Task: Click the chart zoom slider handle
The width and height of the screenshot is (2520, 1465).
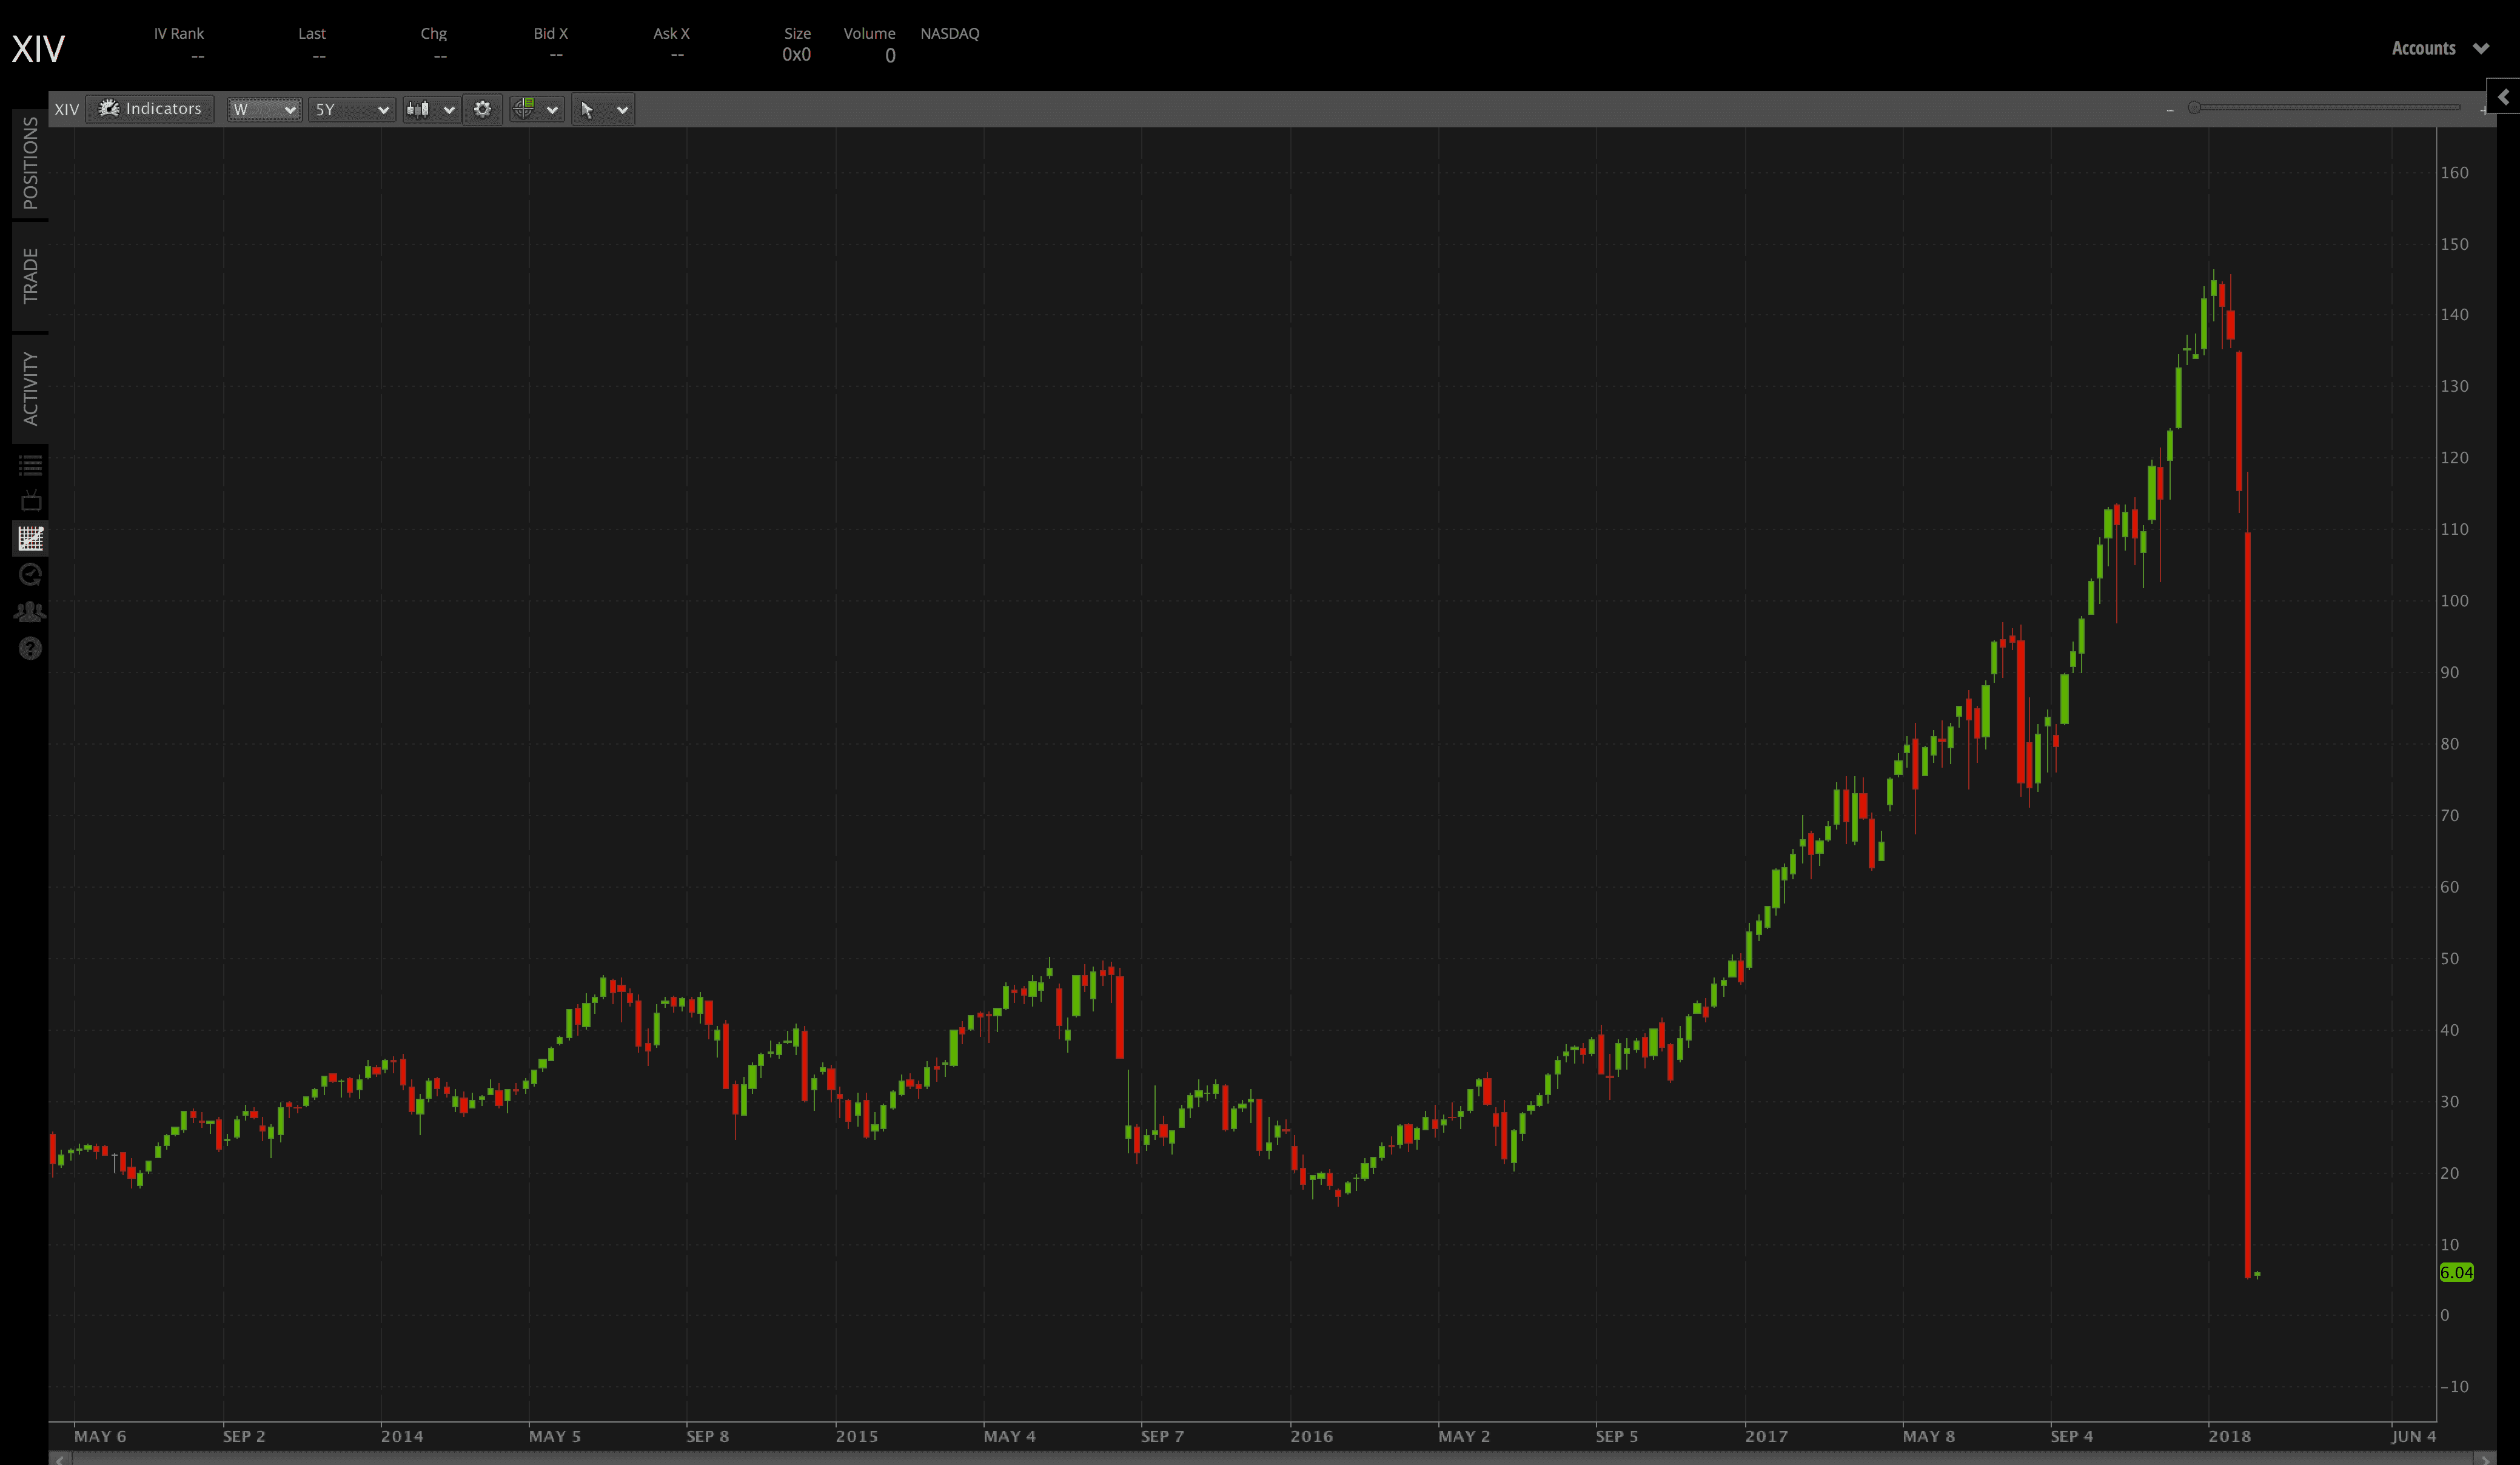Action: [2194, 108]
